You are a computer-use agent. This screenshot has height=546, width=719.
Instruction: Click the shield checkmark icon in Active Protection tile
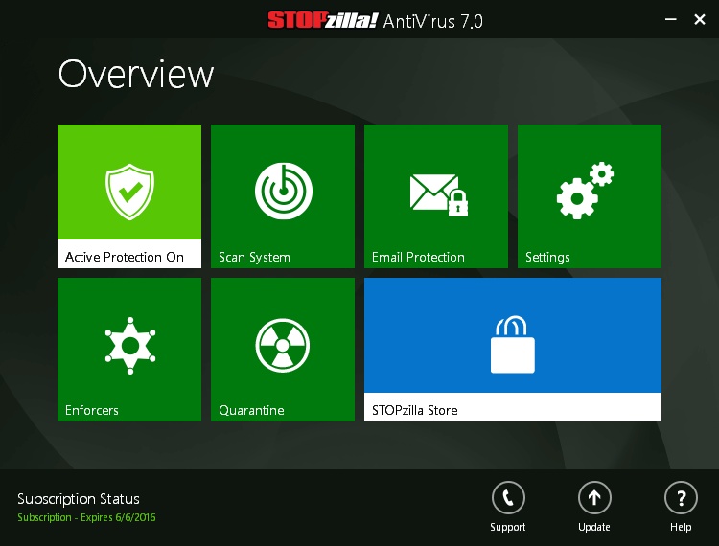point(129,192)
